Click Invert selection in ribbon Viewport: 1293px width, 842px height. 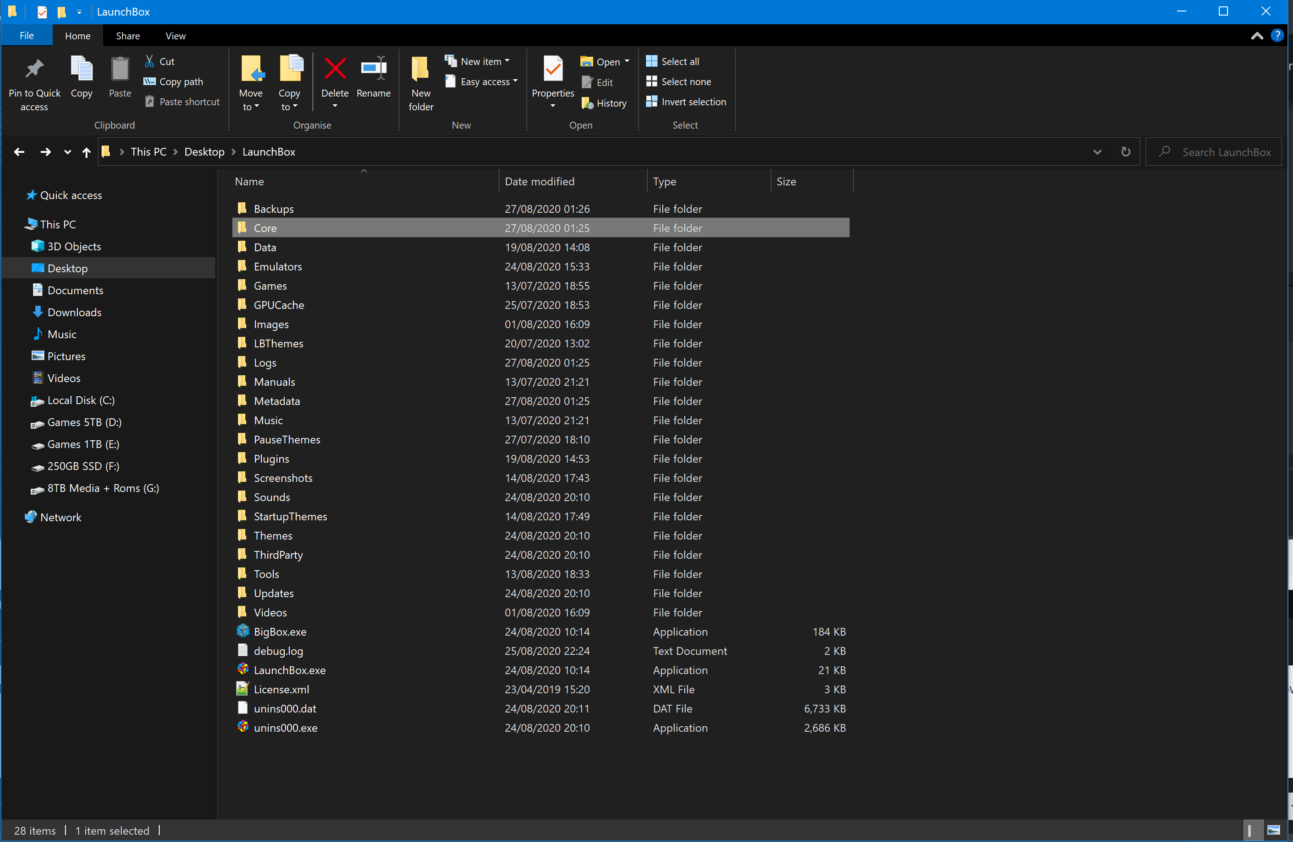pyautogui.click(x=686, y=102)
